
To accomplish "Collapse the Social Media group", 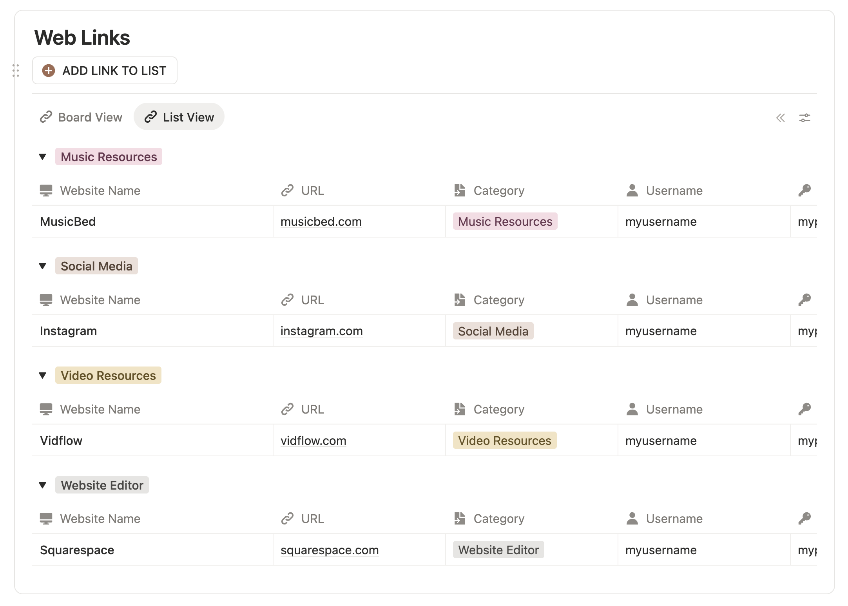I will pyautogui.click(x=43, y=266).
